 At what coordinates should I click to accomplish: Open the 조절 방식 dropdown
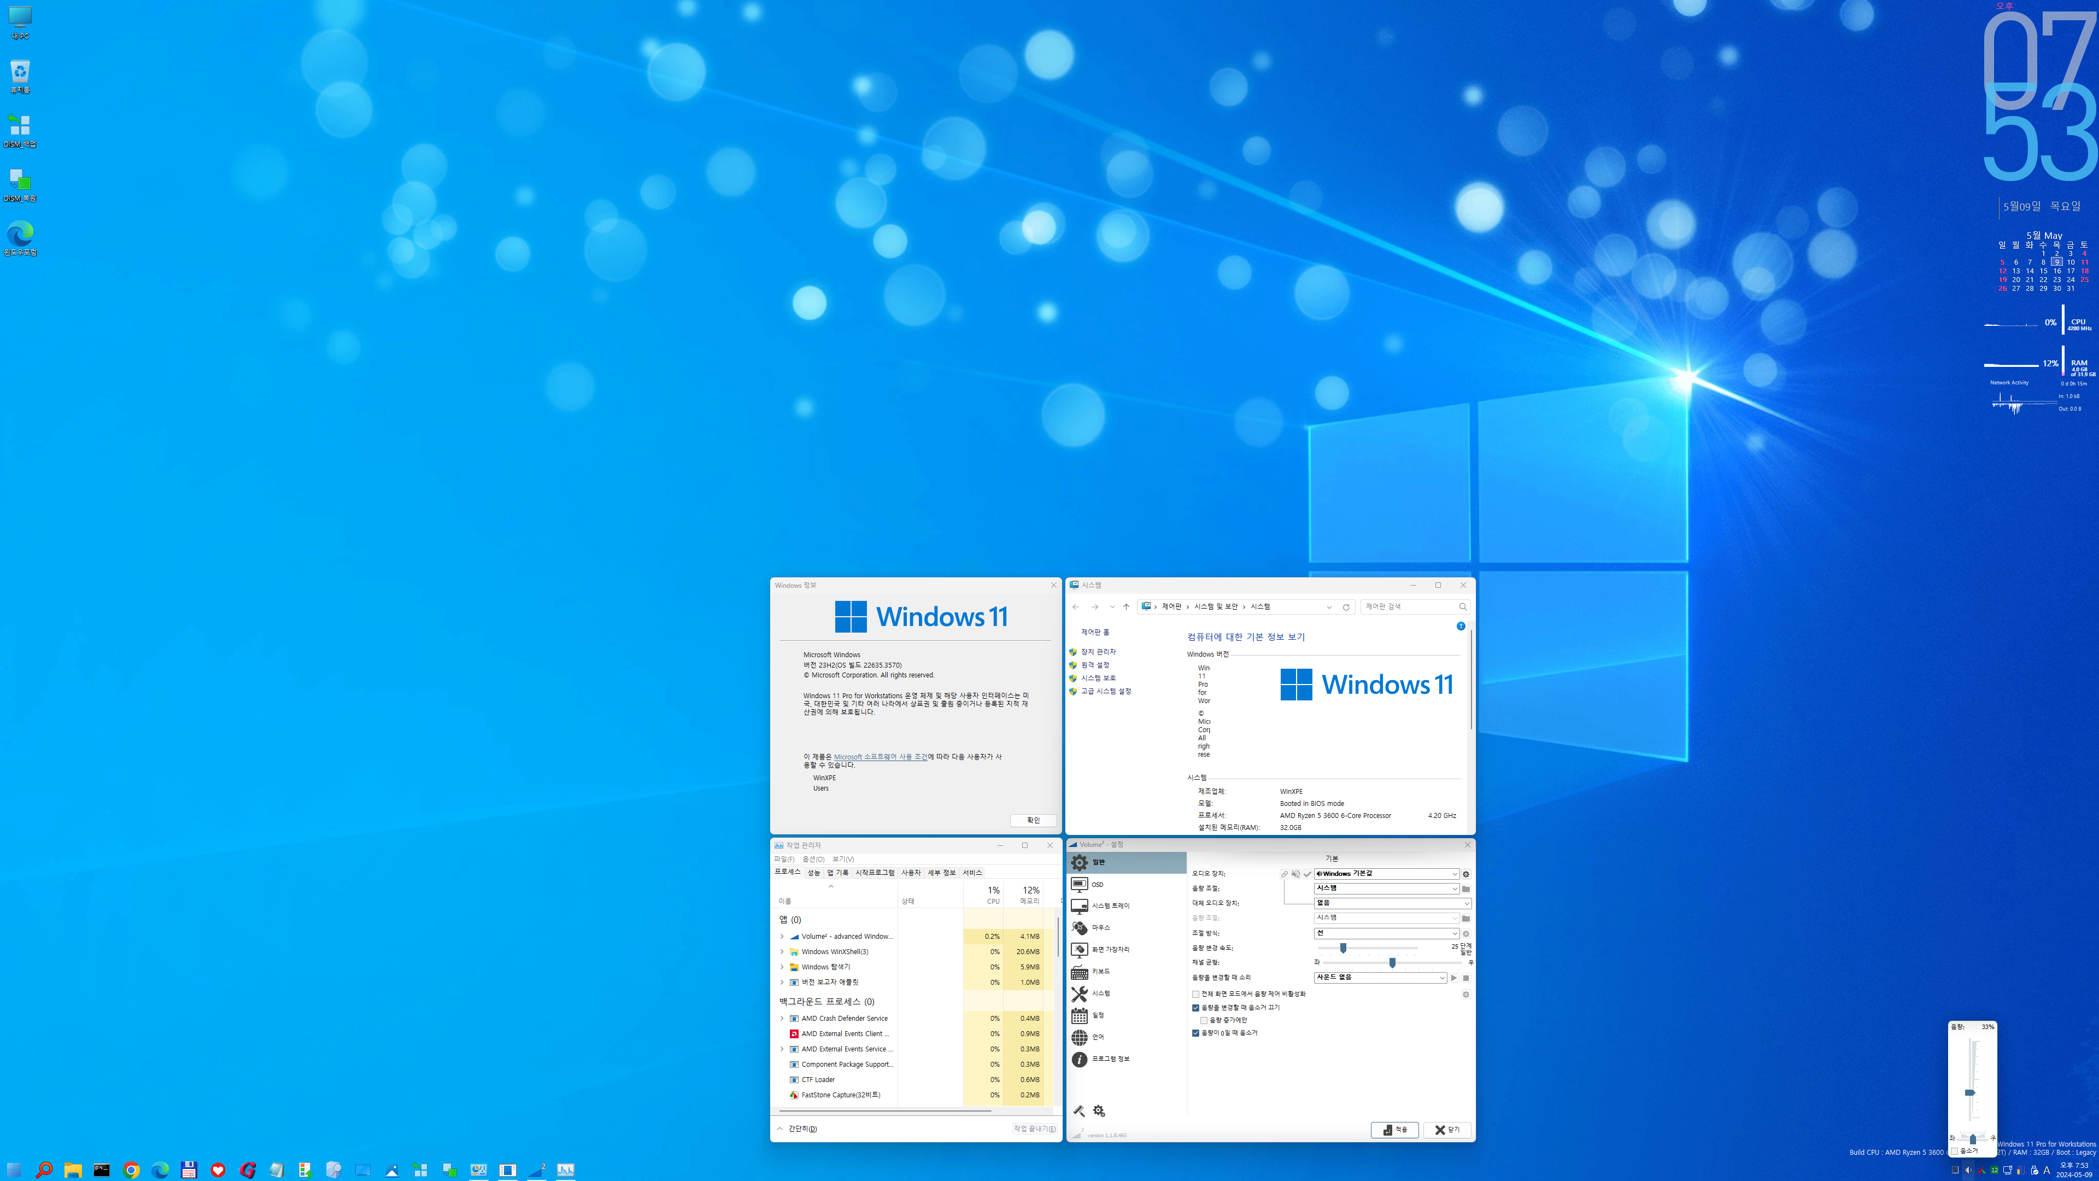coord(1386,933)
